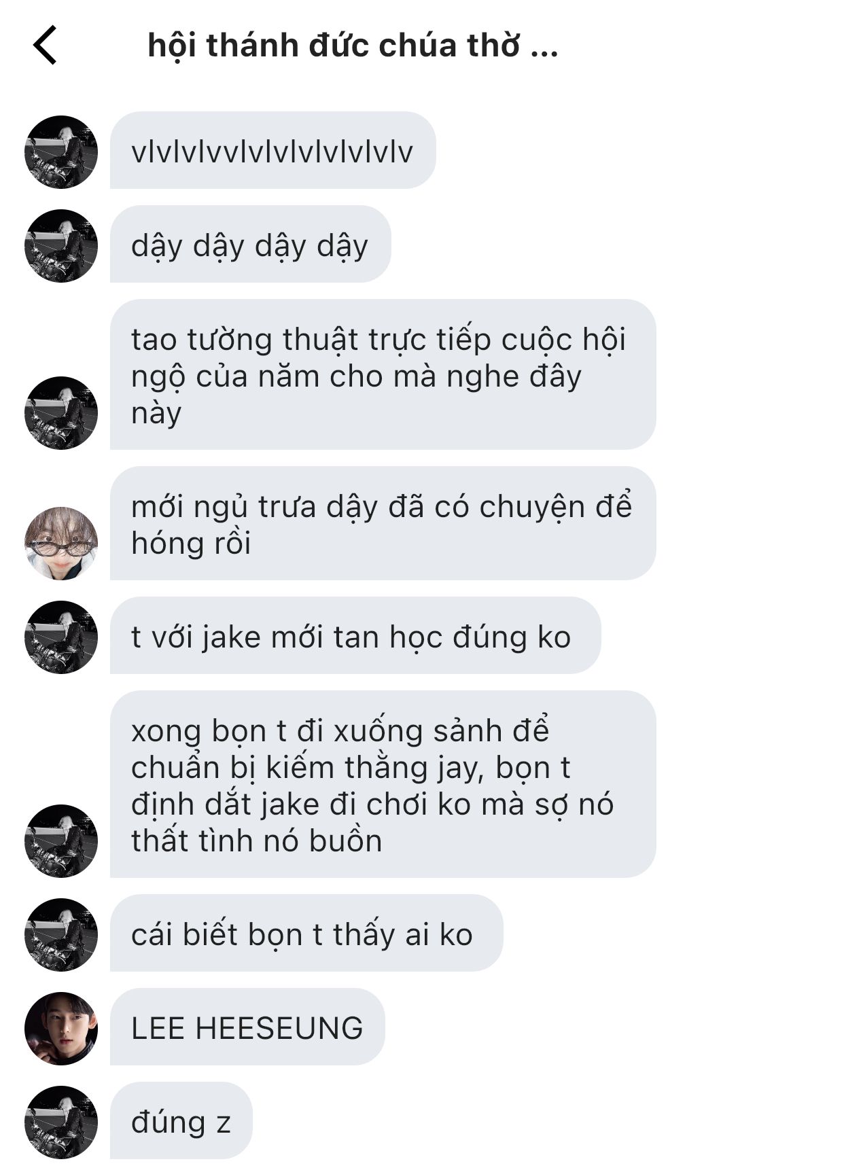Image resolution: width=844 pixels, height=1168 pixels.
Task: Tap avatar beside 'cái biết bọn t' message
Action: pos(61,935)
